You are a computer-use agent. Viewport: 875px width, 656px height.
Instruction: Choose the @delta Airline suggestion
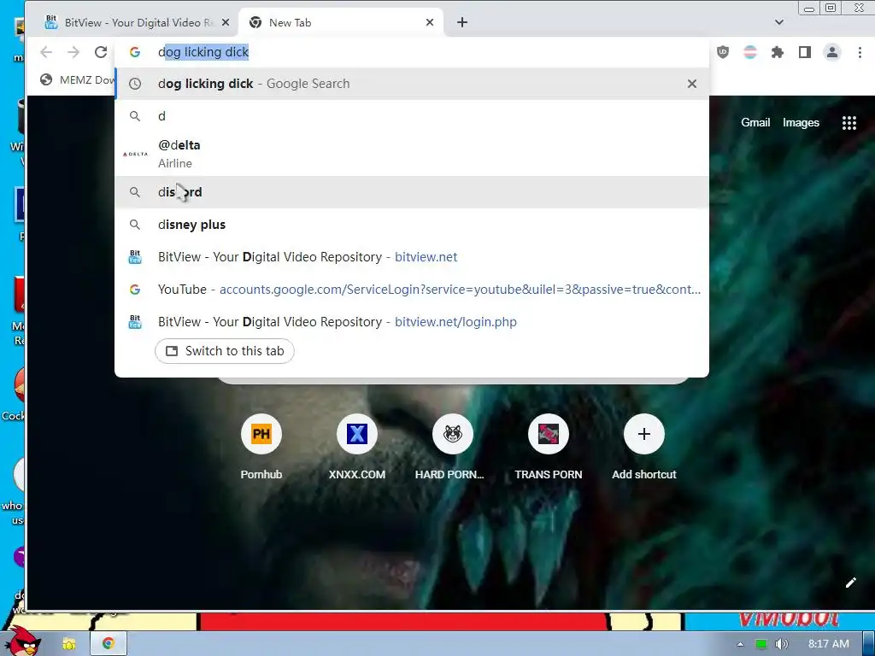point(412,154)
